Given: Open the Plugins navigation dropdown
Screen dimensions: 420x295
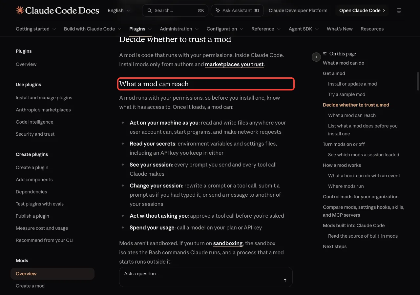Looking at the screenshot, I should 140,29.
